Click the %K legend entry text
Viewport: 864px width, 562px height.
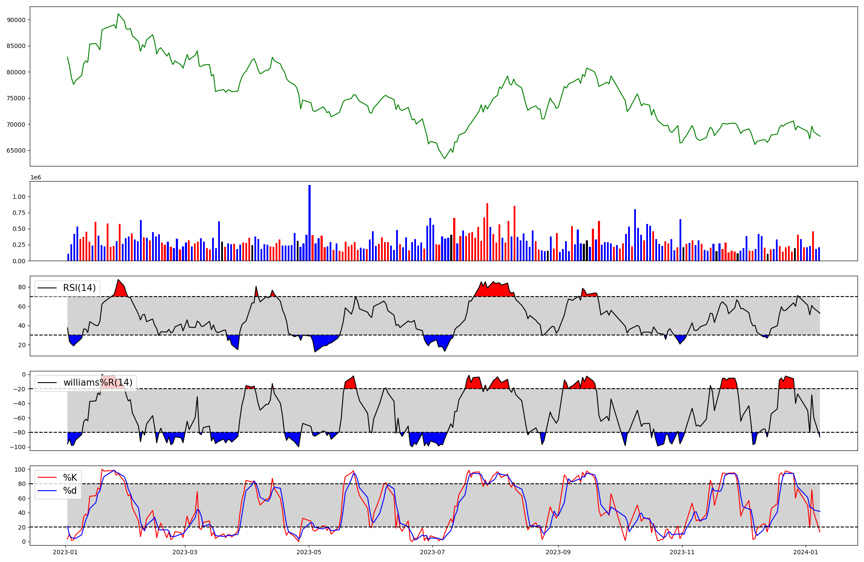click(x=70, y=478)
